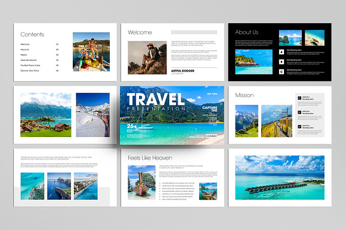Open the alpine chalet mountain photo in Mission

[247, 121]
